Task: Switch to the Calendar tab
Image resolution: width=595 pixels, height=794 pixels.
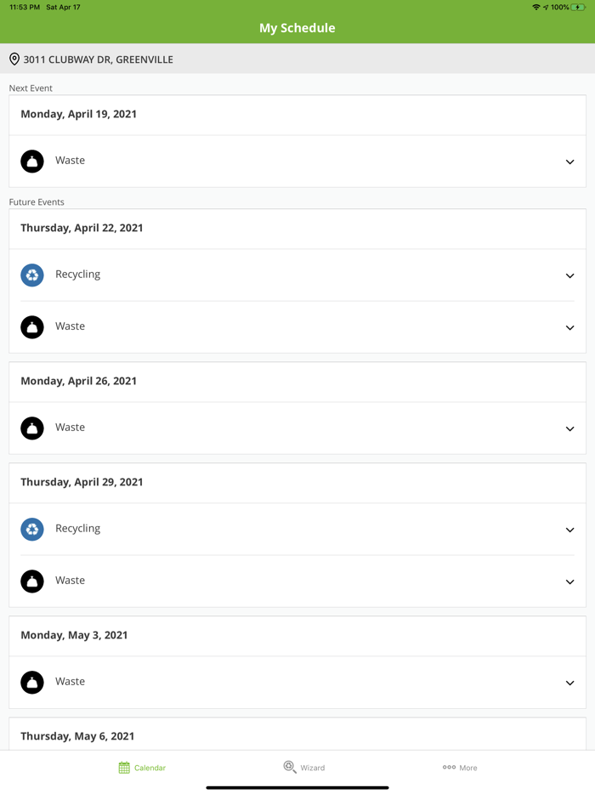Action: (x=142, y=768)
